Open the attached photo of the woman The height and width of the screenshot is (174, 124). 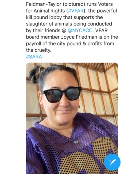pos(72,118)
